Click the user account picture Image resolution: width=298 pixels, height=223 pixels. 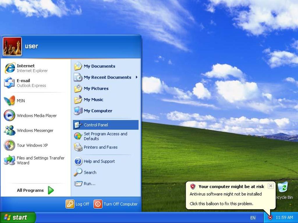pos(12,46)
